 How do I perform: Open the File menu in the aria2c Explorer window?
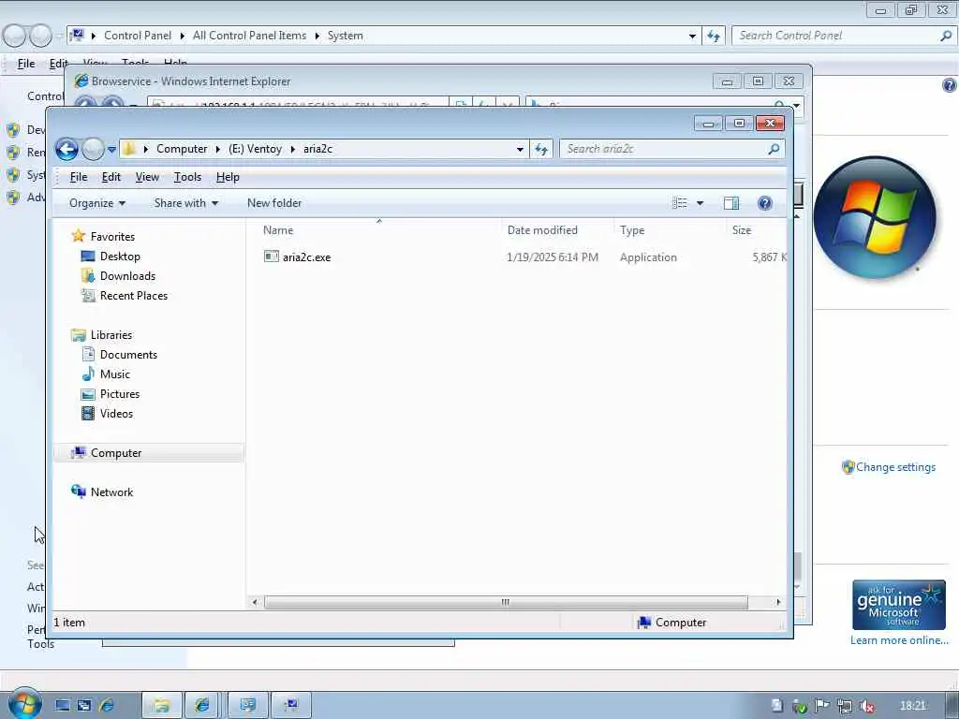[79, 177]
